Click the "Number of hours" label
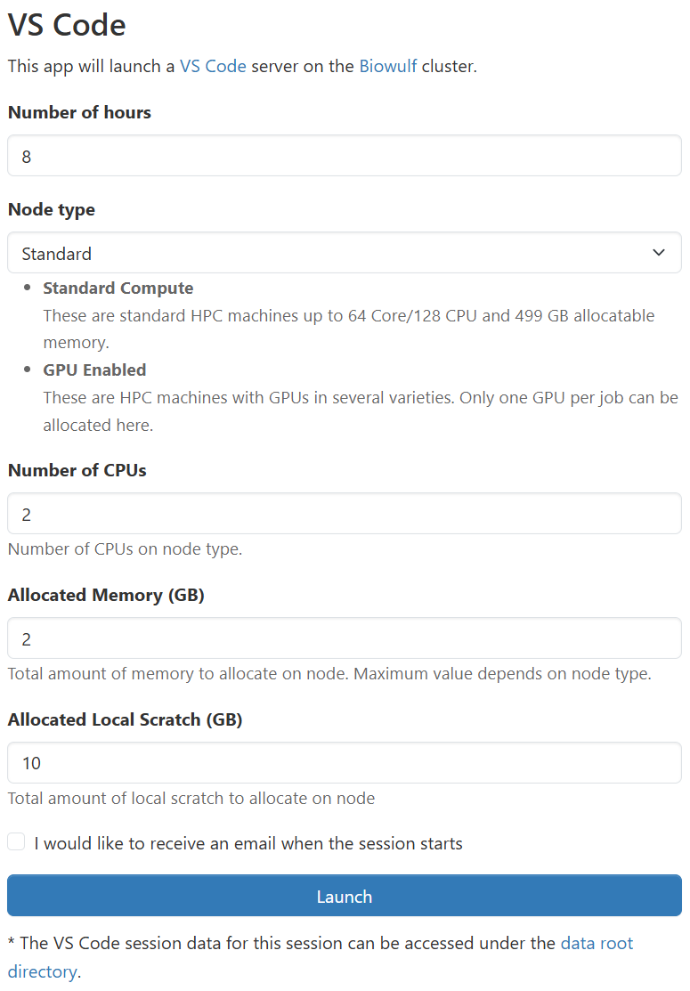This screenshot has width=690, height=991. 79,112
